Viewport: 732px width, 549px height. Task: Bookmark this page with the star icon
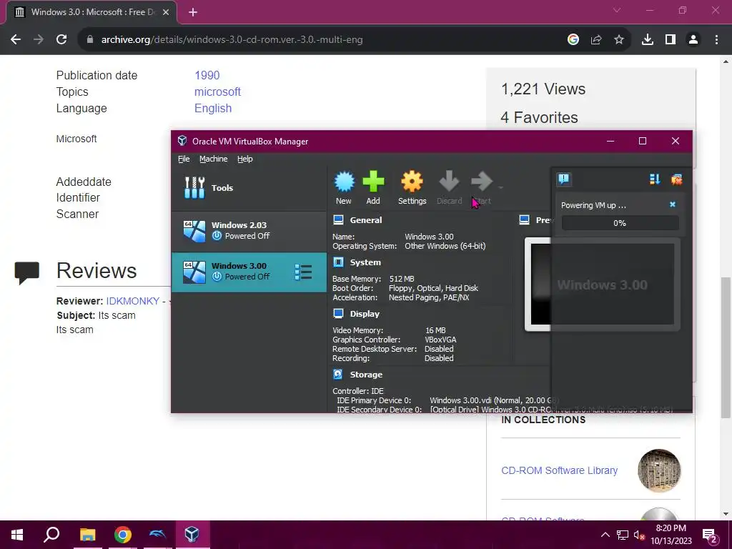[619, 40]
